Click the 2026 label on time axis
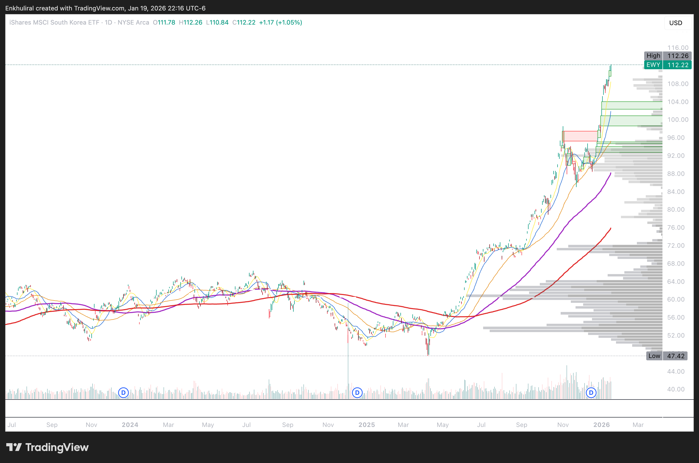This screenshot has height=463, width=699. tap(601, 425)
